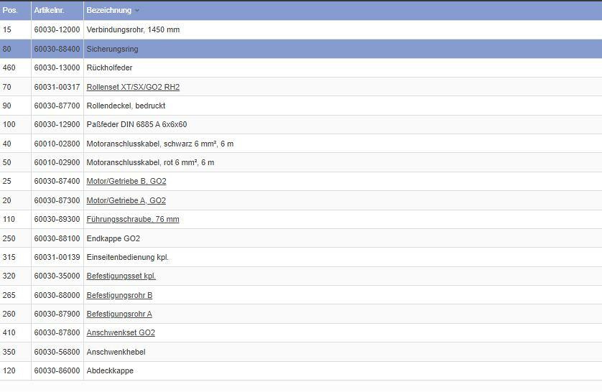Click the sort arrow beside Bezeichnung header
Viewport: 602px width, 392px height.
(x=137, y=11)
